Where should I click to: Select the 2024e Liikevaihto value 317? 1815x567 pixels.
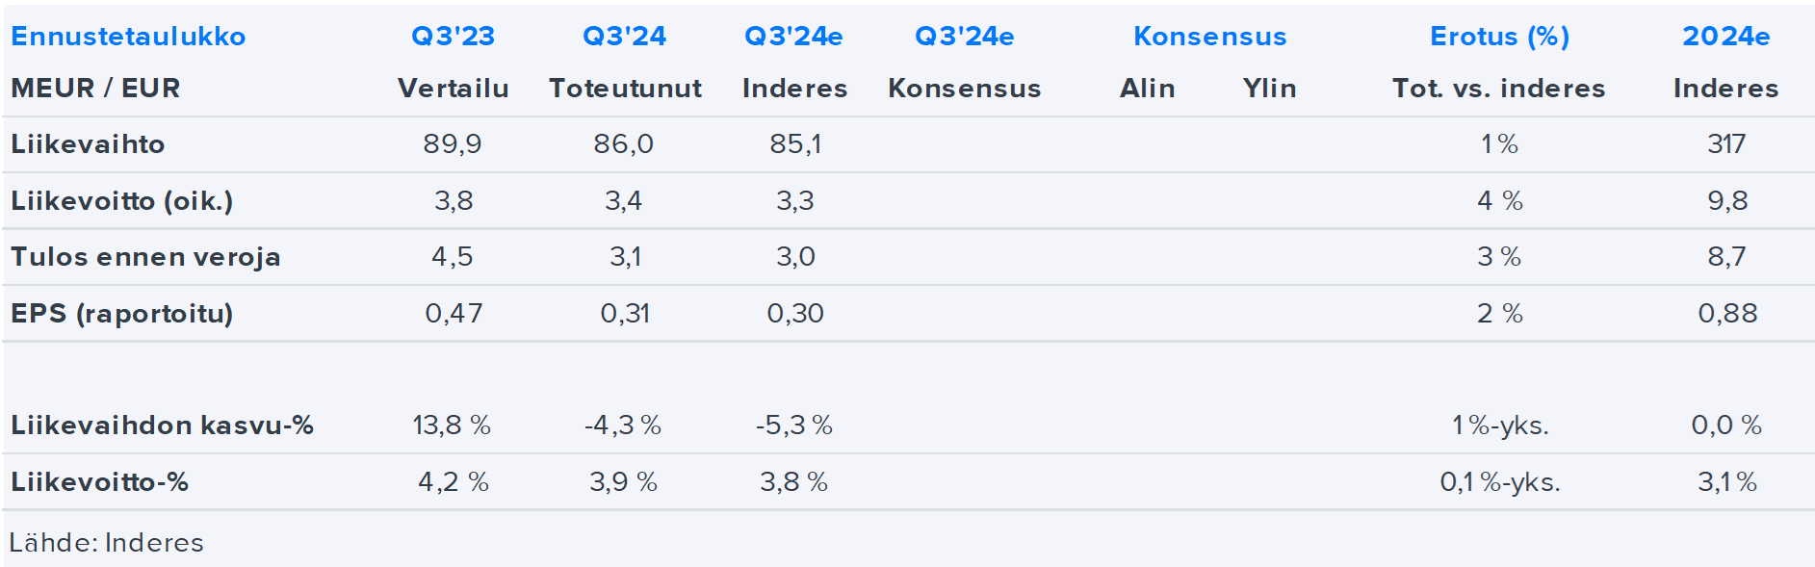coord(1725,144)
